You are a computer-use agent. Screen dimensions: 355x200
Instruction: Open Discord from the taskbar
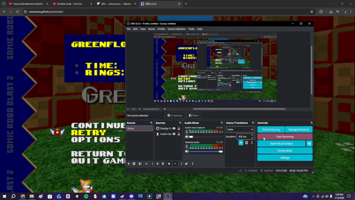pos(131,196)
